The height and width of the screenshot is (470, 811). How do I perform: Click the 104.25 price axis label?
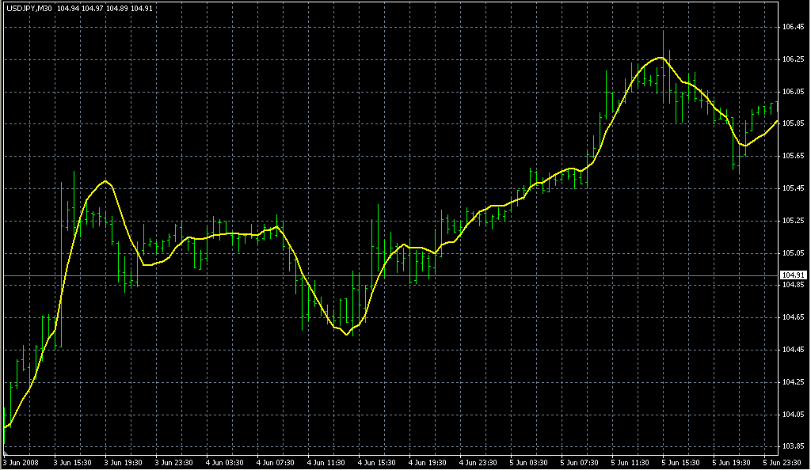(x=793, y=382)
